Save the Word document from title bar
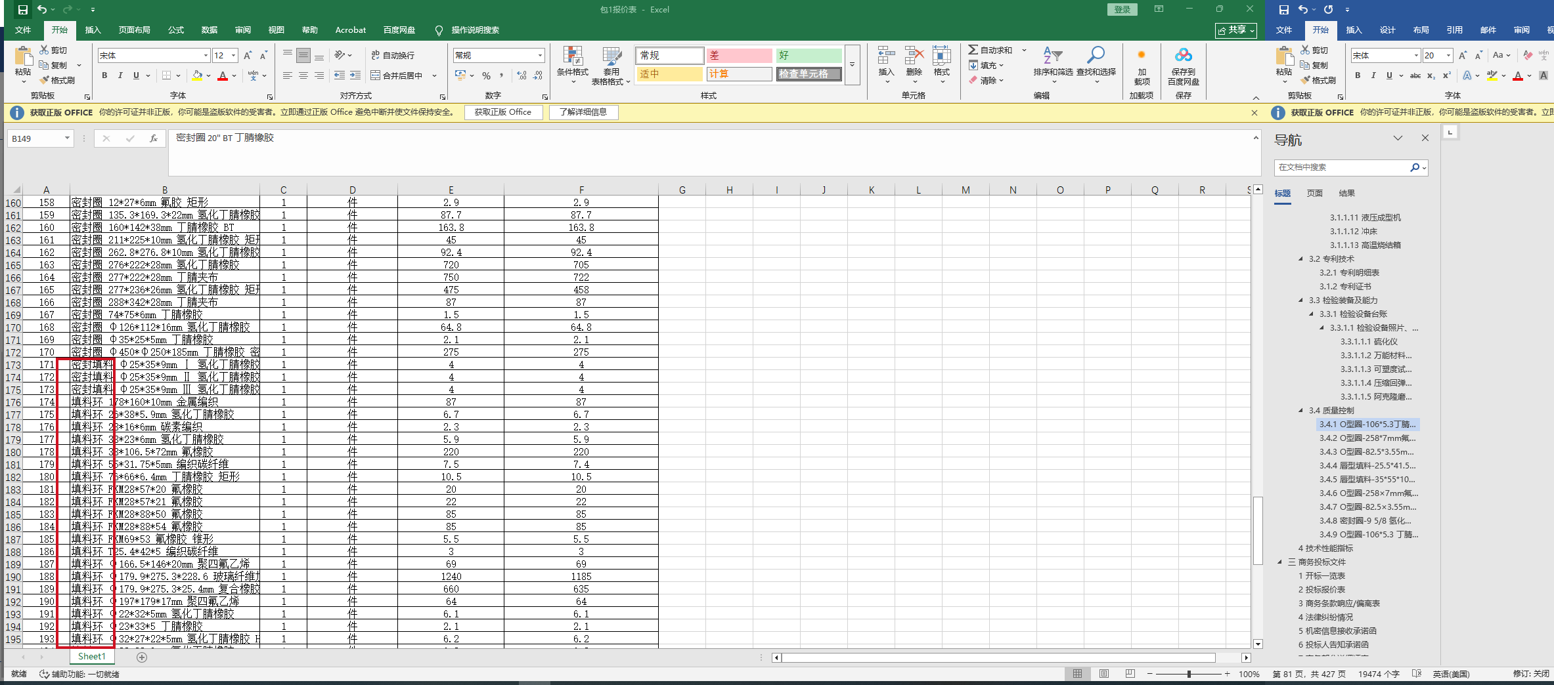 (x=1283, y=10)
